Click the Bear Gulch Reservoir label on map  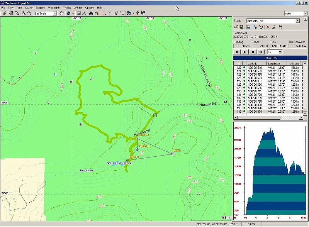pyautogui.click(x=119, y=163)
